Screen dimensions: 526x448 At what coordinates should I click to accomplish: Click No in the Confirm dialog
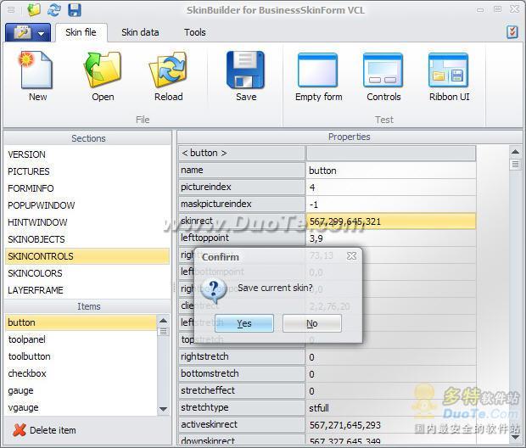pyautogui.click(x=311, y=323)
